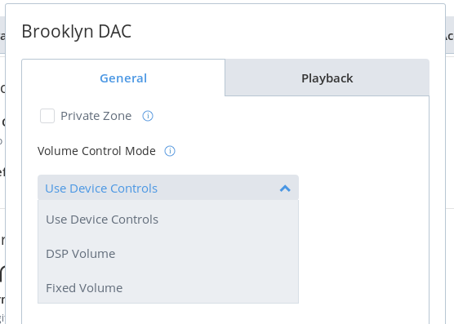Viewport: 454px width, 324px height.
Task: Enable the Private Zone checkbox
Action: point(47,116)
